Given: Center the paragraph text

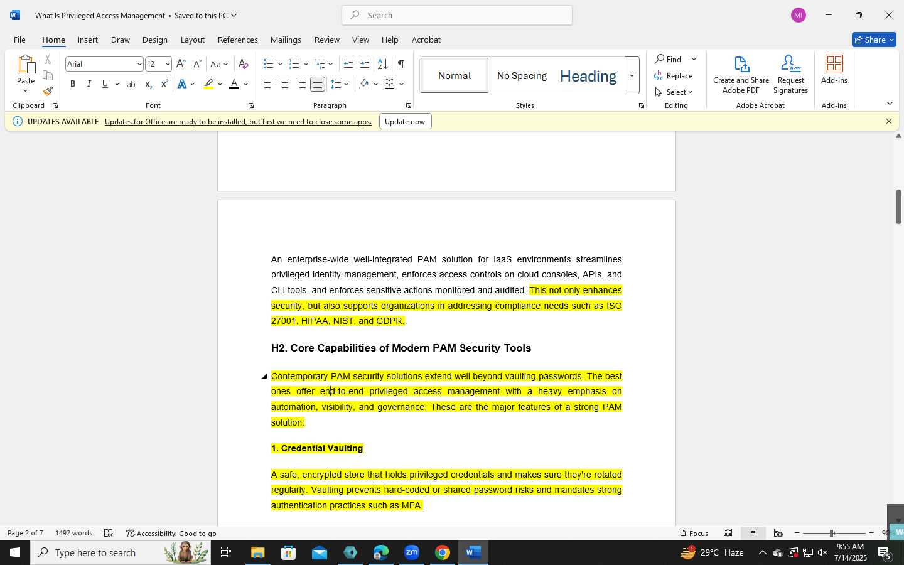Looking at the screenshot, I should point(284,84).
